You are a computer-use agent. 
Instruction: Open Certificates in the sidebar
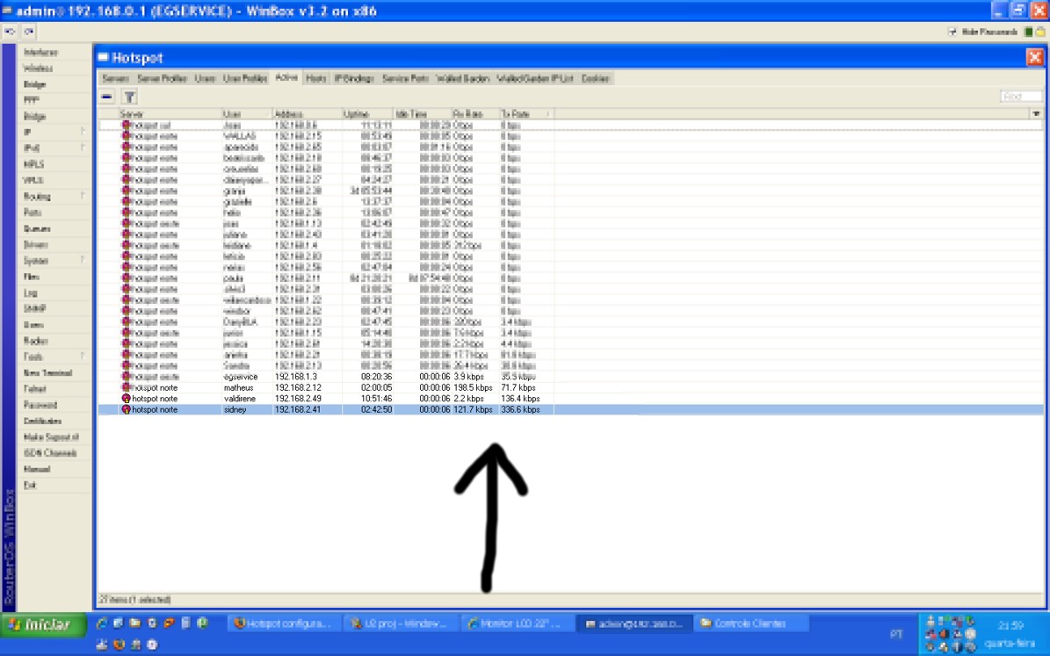[x=42, y=421]
